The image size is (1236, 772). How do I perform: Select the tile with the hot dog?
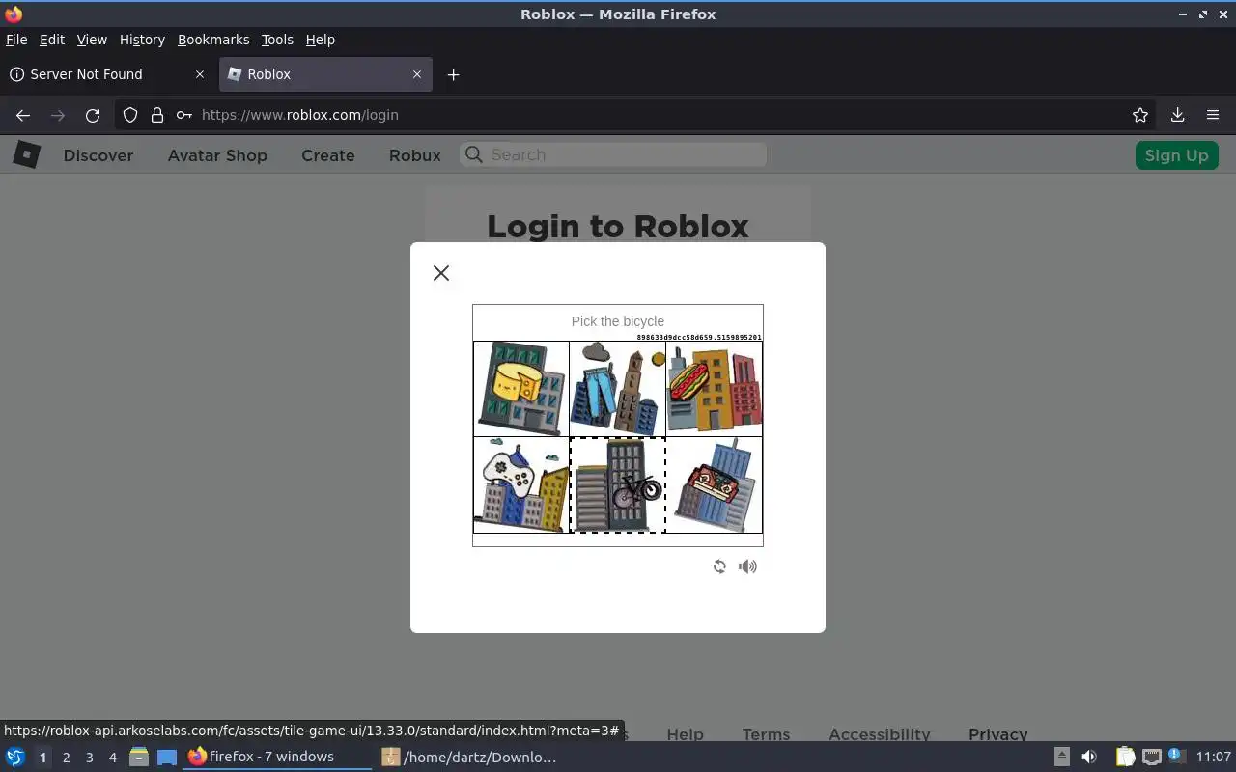[715, 389]
